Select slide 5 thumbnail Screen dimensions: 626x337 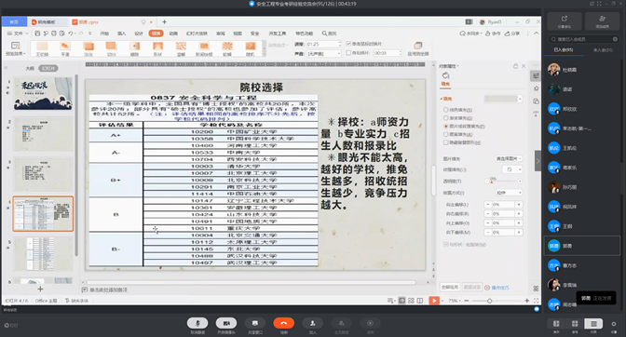coord(43,254)
